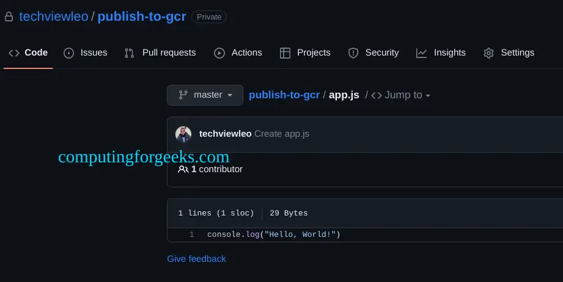Select line number 1 in the code
Image resolution: width=563 pixels, height=282 pixels.
tap(192, 234)
